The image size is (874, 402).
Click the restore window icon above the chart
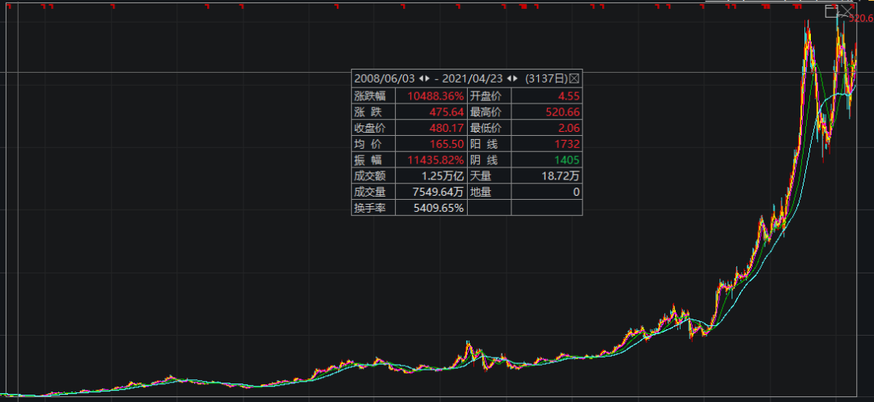[831, 11]
